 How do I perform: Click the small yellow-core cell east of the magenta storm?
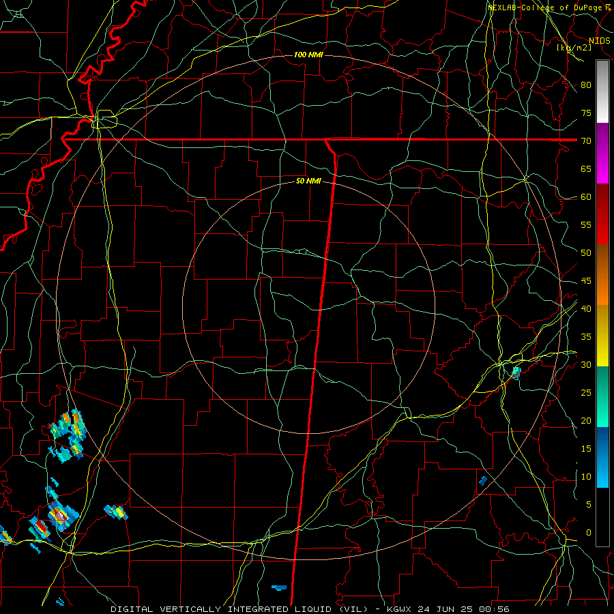click(x=116, y=512)
